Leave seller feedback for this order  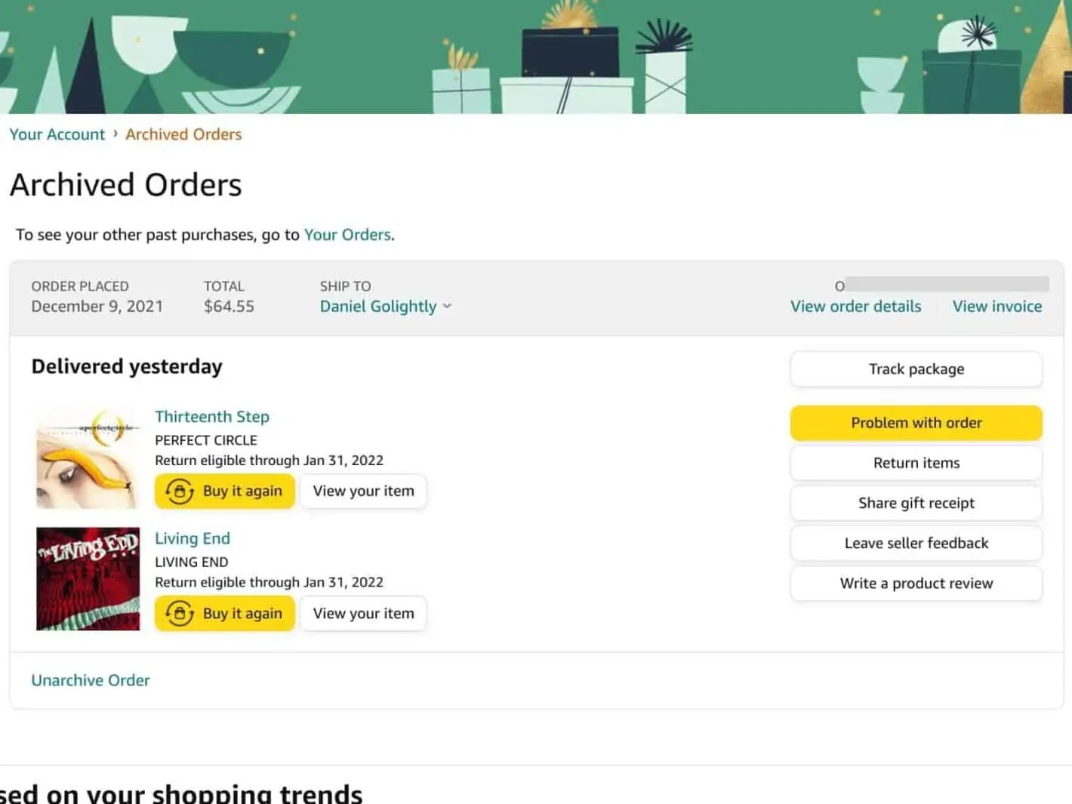tap(915, 543)
